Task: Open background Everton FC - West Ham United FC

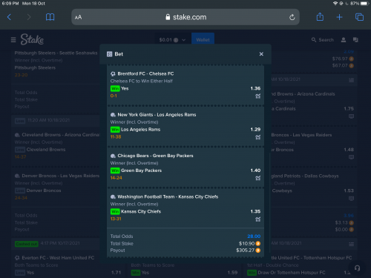Action: pos(58,258)
